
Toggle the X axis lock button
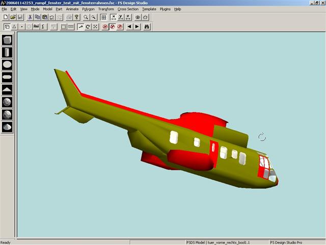coord(114,17)
